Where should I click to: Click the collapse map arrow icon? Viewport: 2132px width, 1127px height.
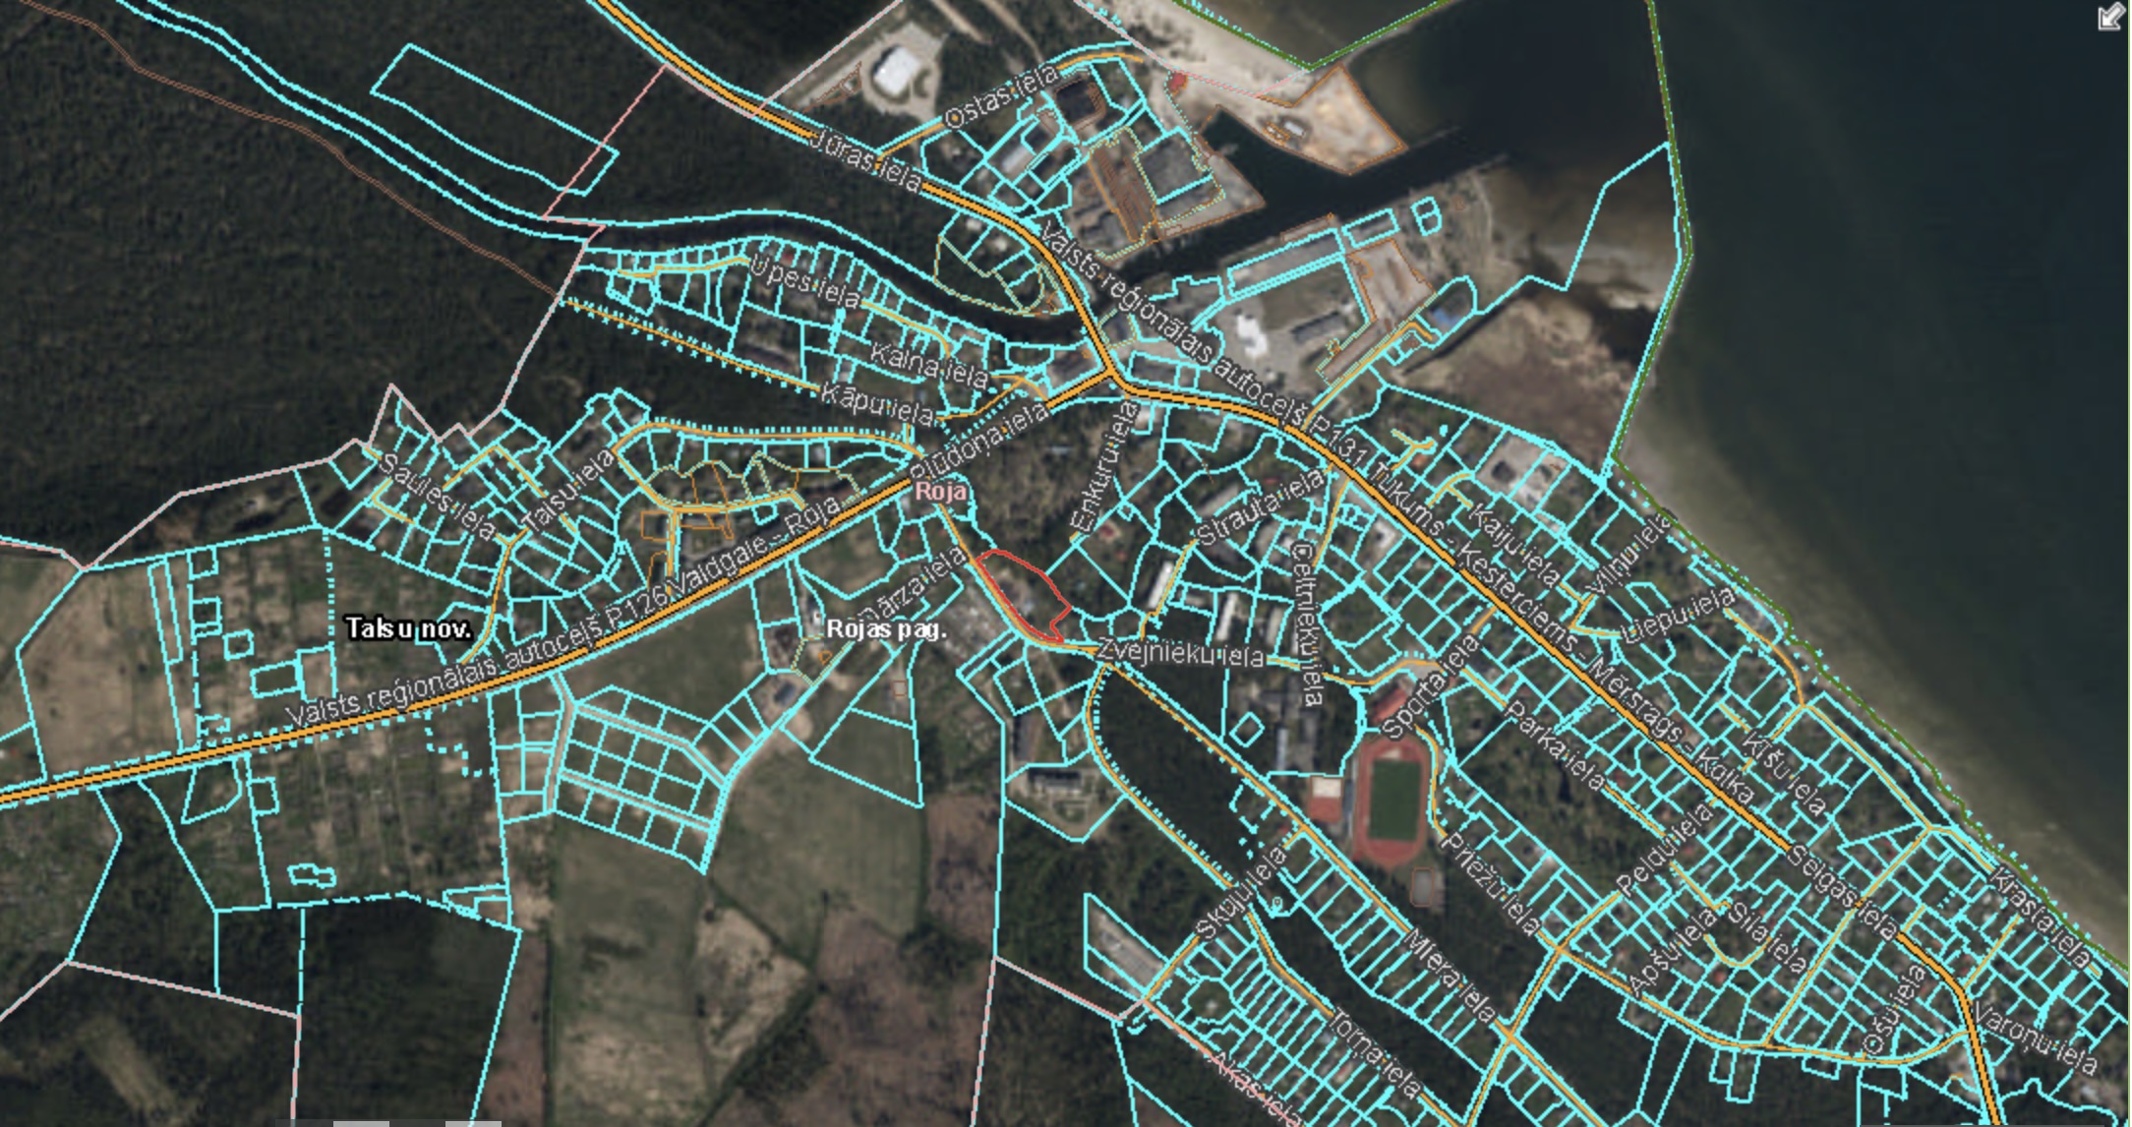(2109, 17)
